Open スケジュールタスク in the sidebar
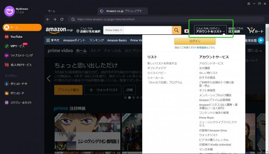269x154 pixels. click(21, 103)
